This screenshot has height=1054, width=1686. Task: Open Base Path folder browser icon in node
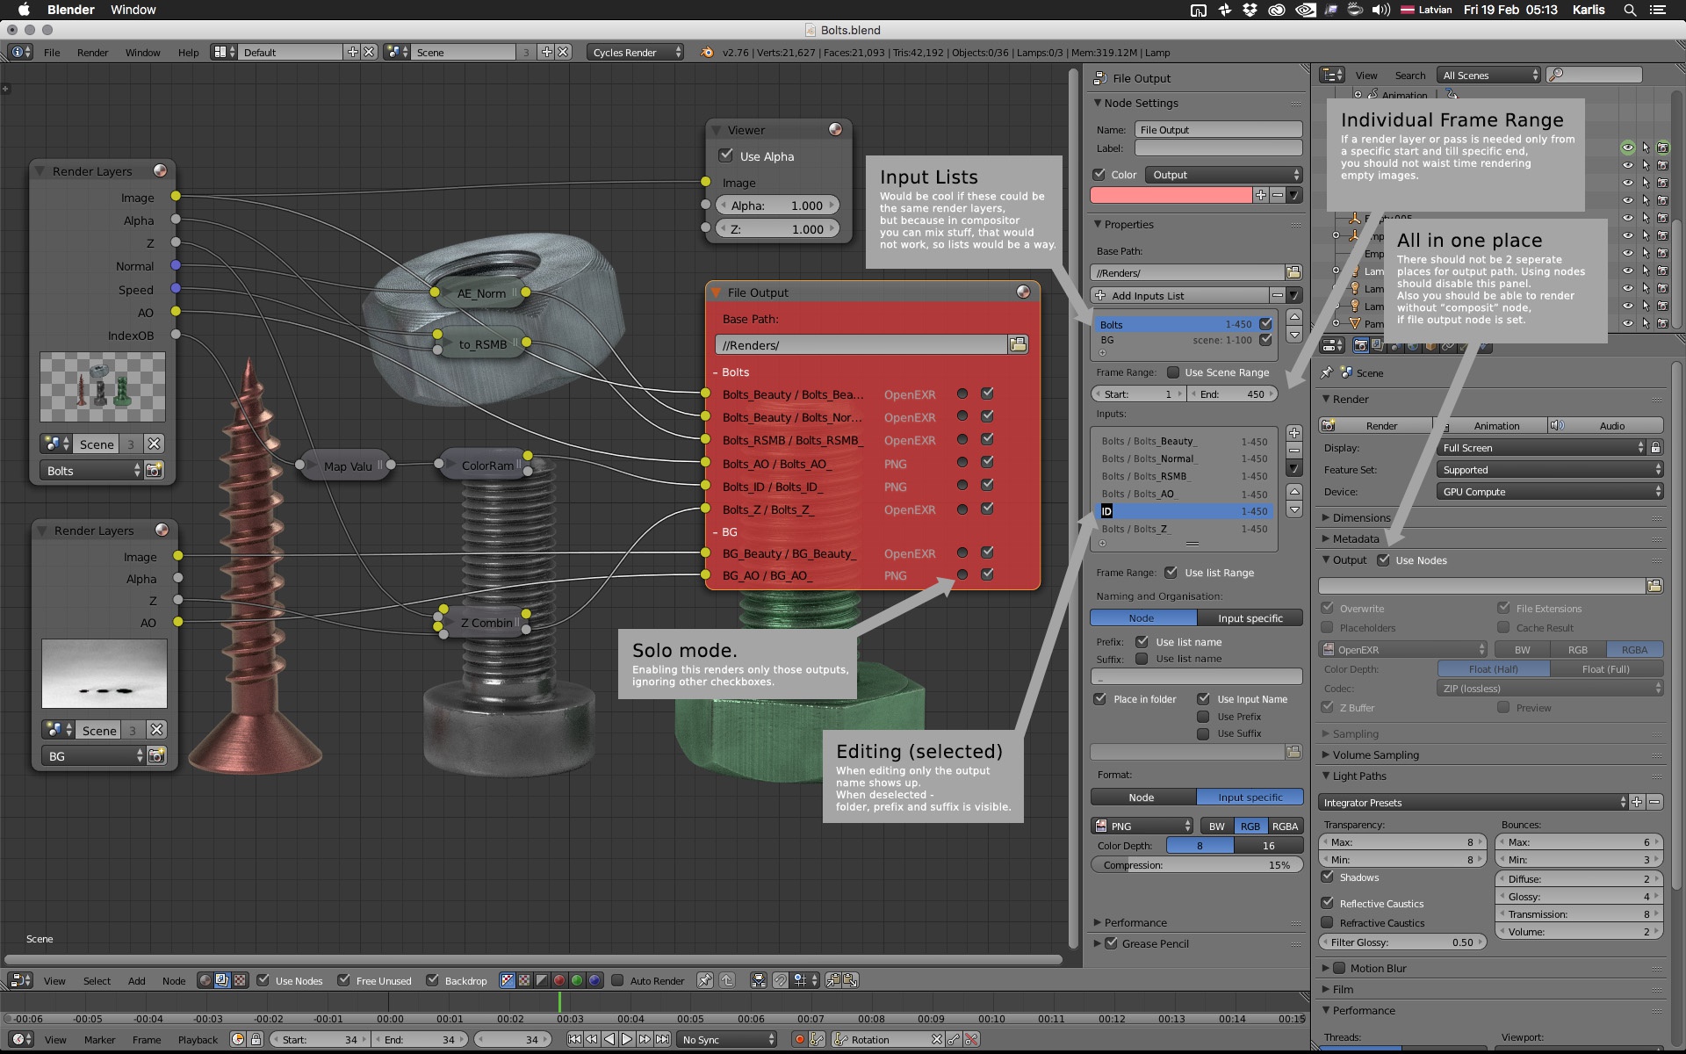(x=1018, y=344)
